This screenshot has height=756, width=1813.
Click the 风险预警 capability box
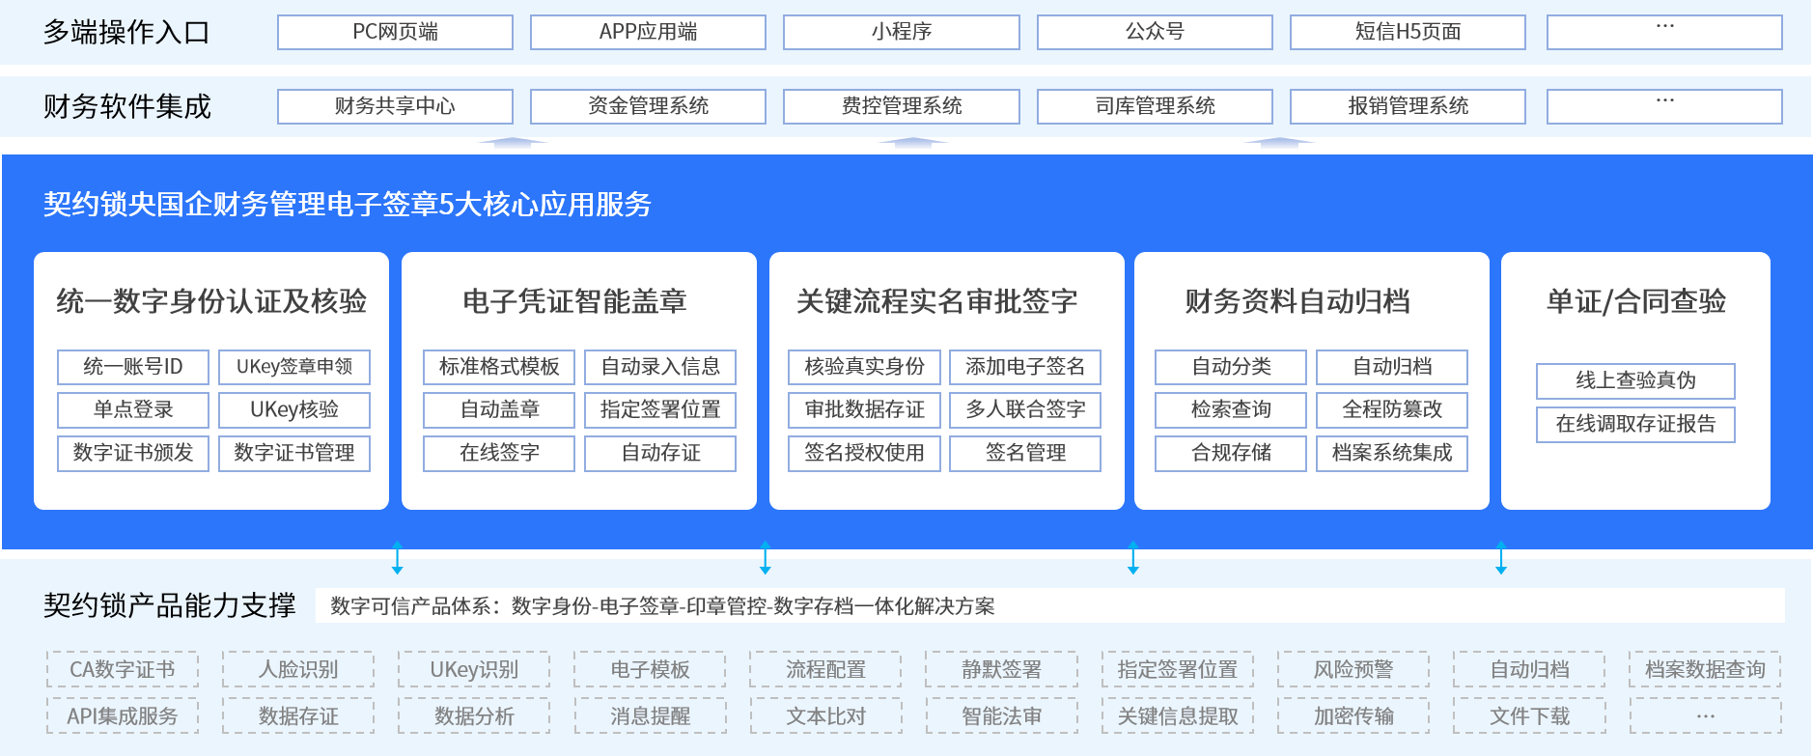[1353, 669]
